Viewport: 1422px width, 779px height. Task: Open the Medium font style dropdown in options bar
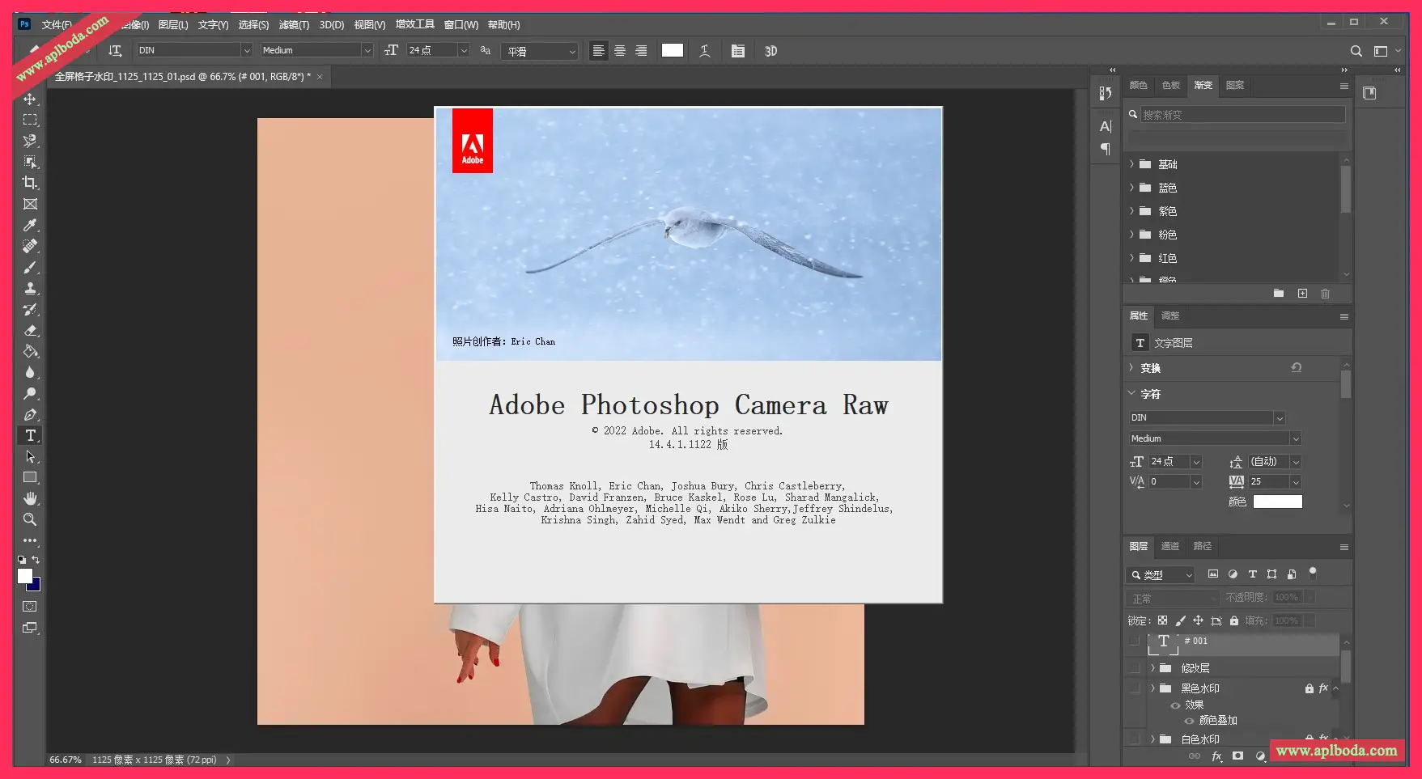(367, 50)
